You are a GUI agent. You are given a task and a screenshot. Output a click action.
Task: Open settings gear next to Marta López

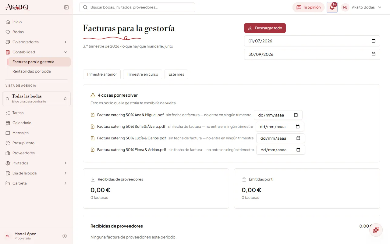[65, 236]
